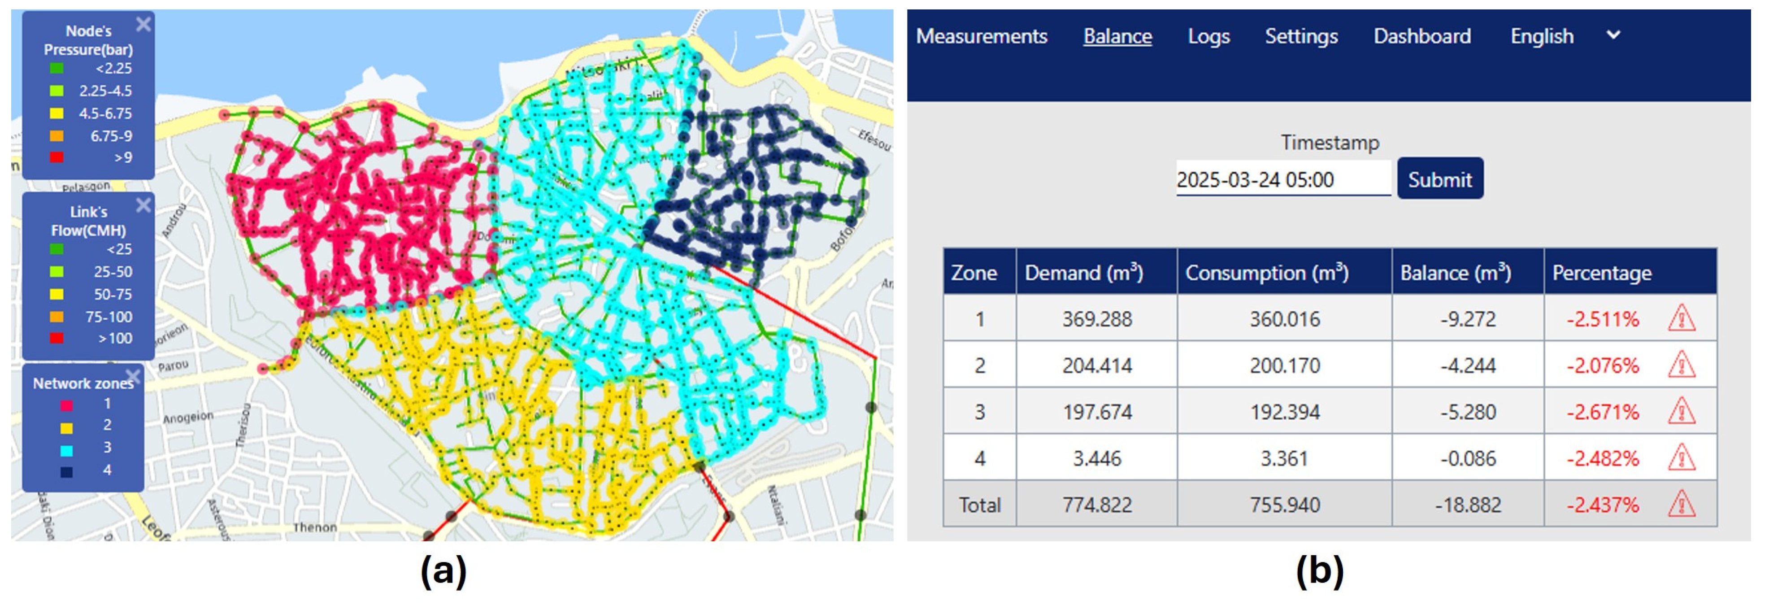Click the yellow zone 2 swatch
This screenshot has width=1769, height=605.
coord(67,428)
